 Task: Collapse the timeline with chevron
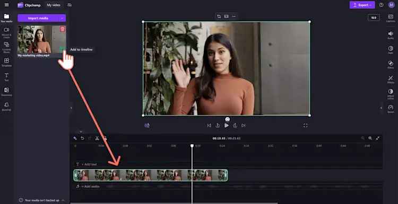click(81, 132)
